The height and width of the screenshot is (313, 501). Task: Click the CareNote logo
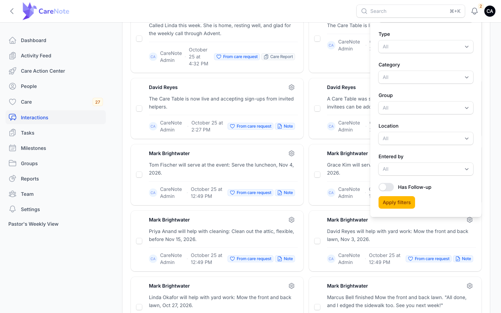click(x=46, y=11)
